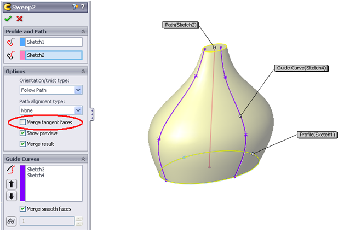The width and height of the screenshot is (344, 233).
Task: Collapse the Profile and Path section
Action: pyautogui.click(x=83, y=32)
